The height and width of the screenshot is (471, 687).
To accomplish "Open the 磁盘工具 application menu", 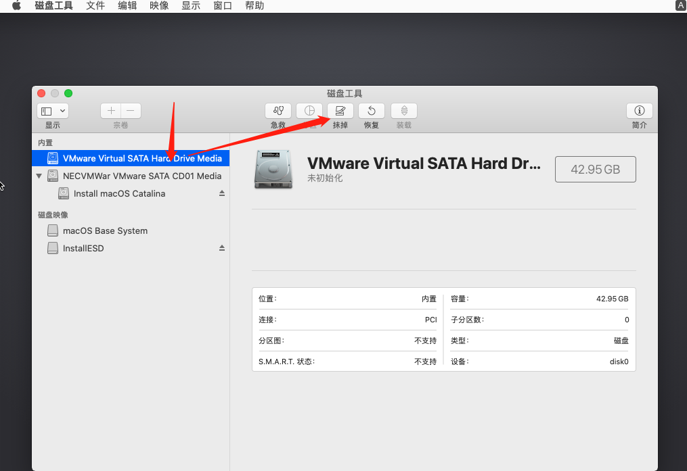I will [53, 5].
